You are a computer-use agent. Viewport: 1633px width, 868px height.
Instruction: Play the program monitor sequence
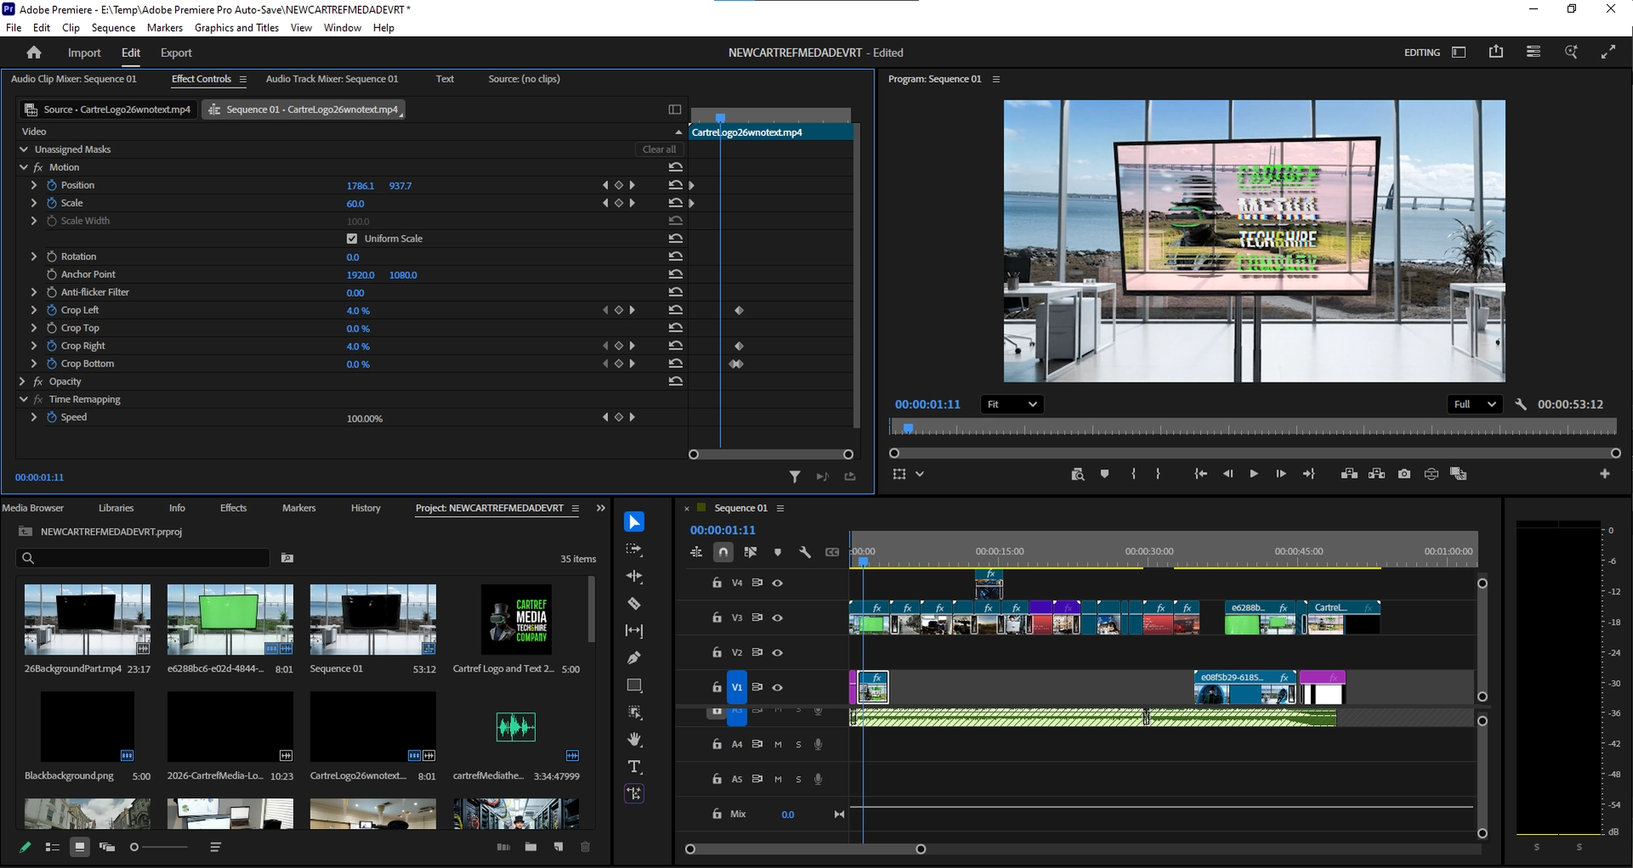(x=1254, y=474)
